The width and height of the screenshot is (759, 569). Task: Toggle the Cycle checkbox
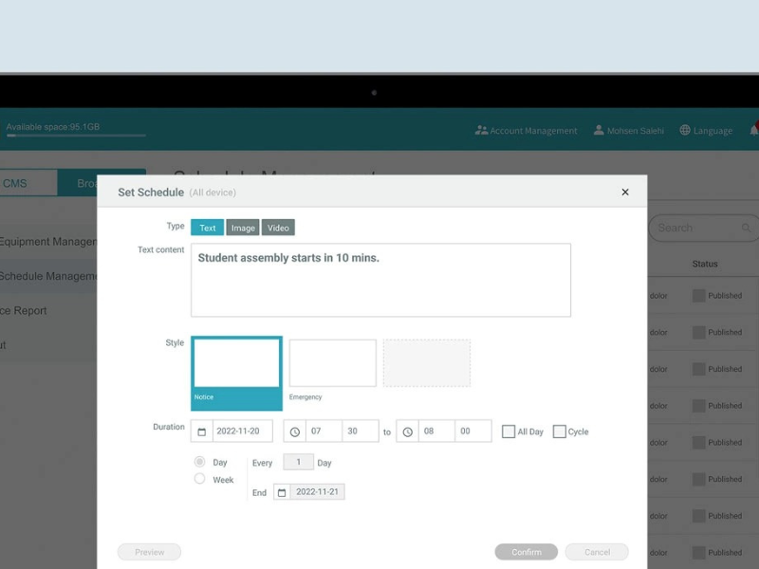[559, 431]
